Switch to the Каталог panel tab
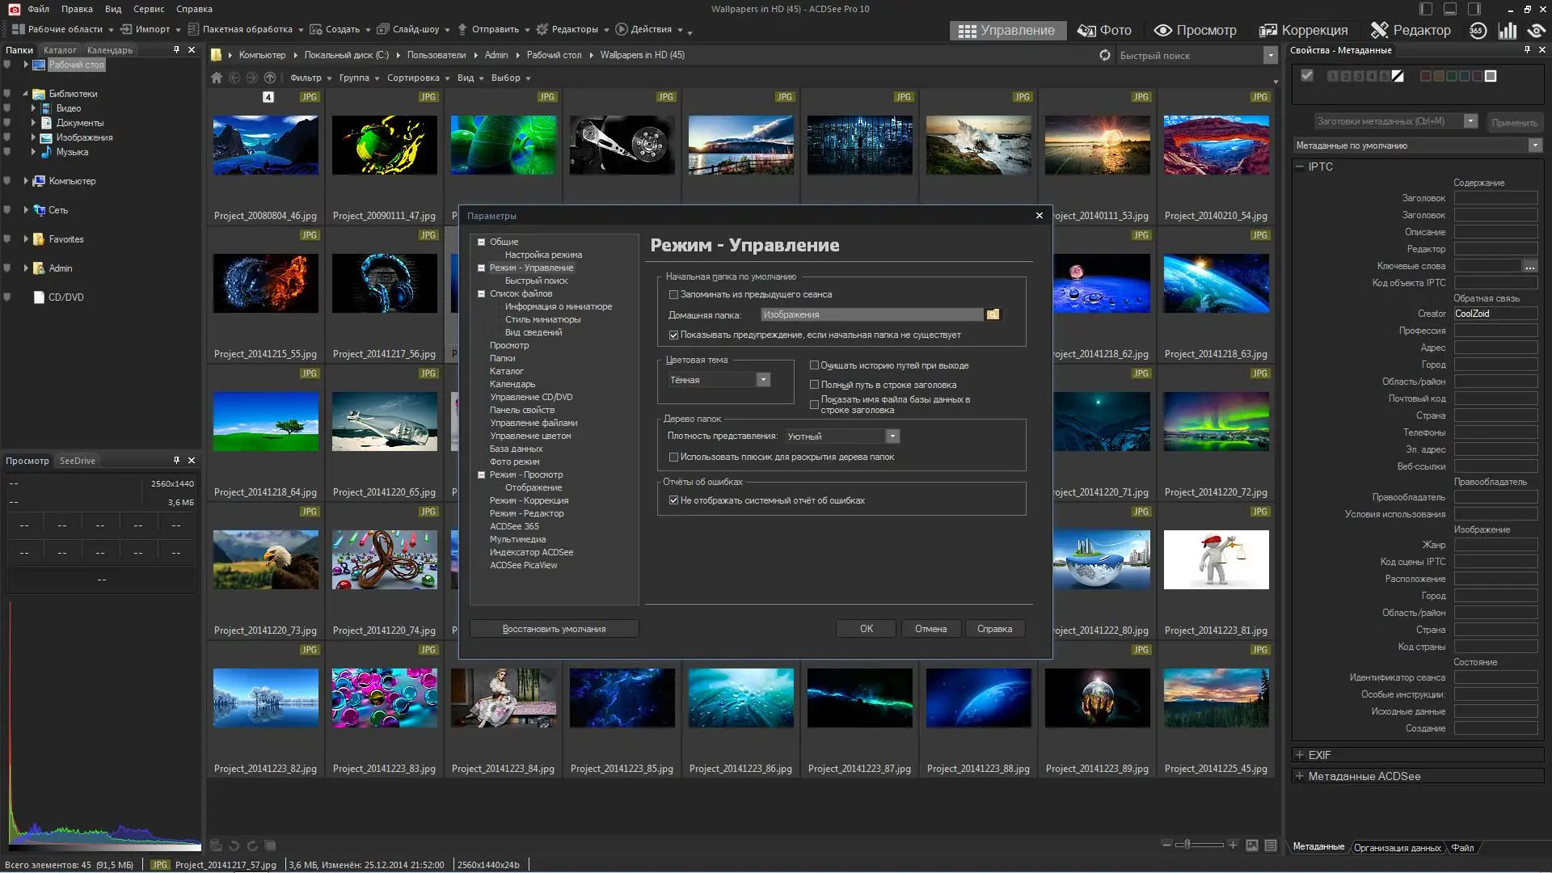This screenshot has height=873, width=1552. 60,50
